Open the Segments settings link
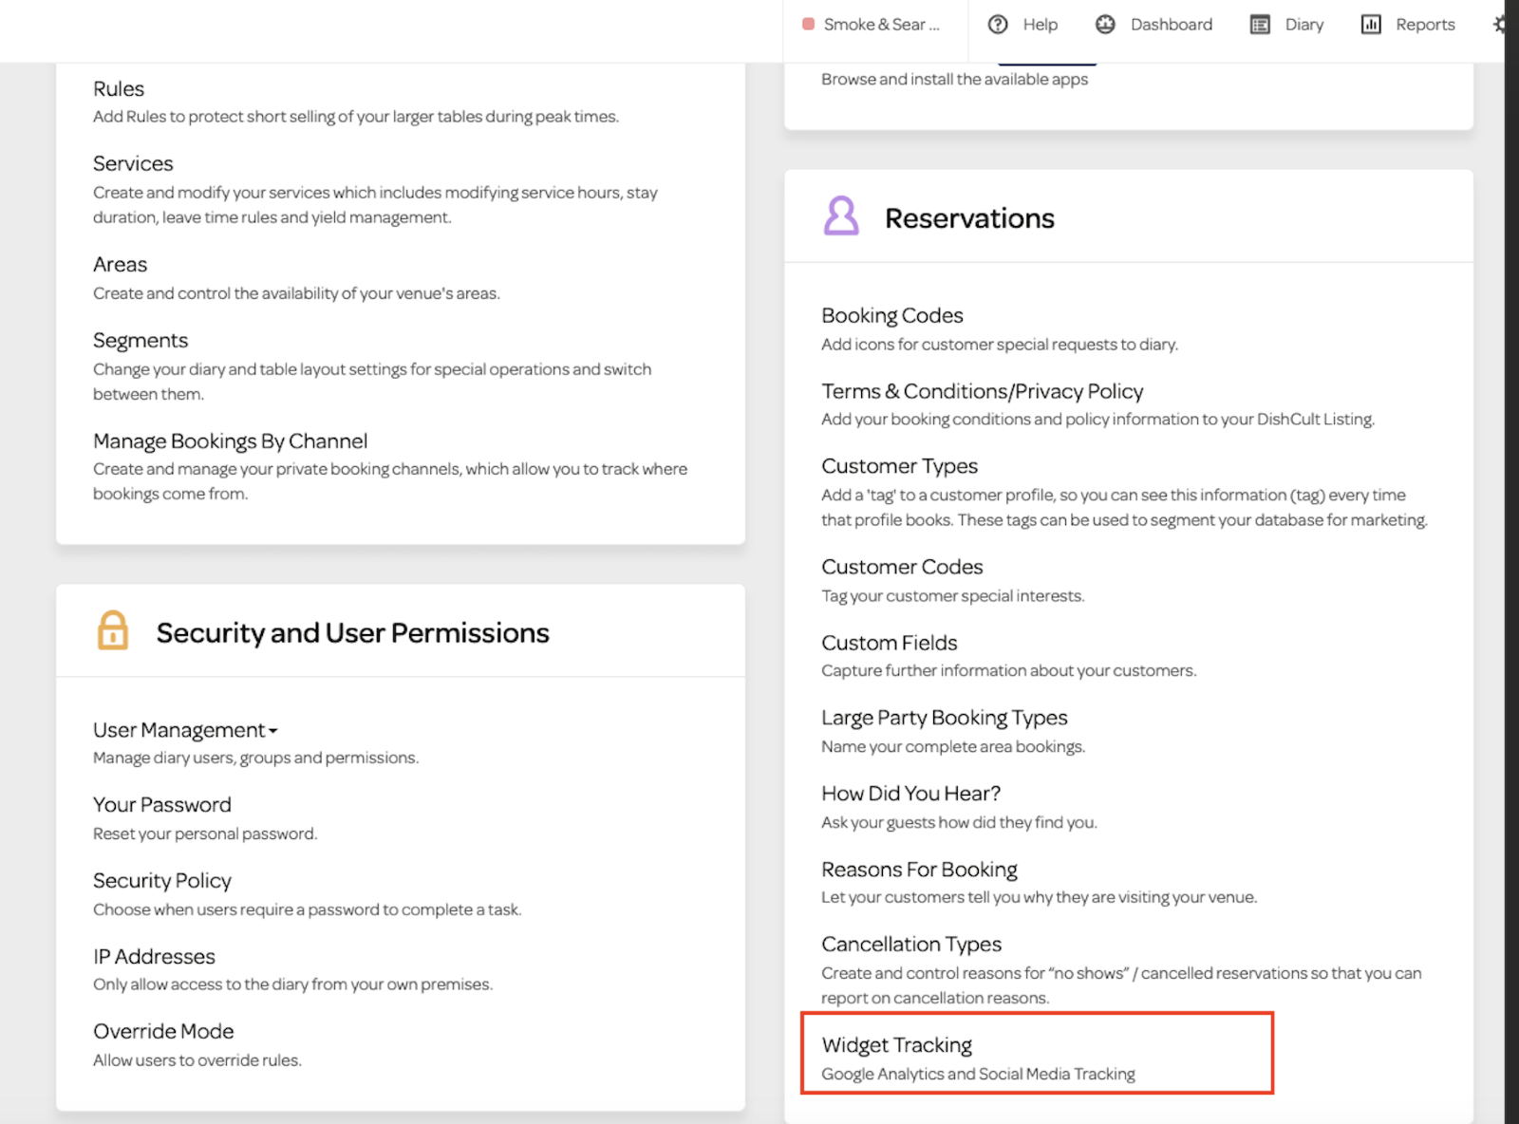This screenshot has height=1124, width=1519. [141, 341]
